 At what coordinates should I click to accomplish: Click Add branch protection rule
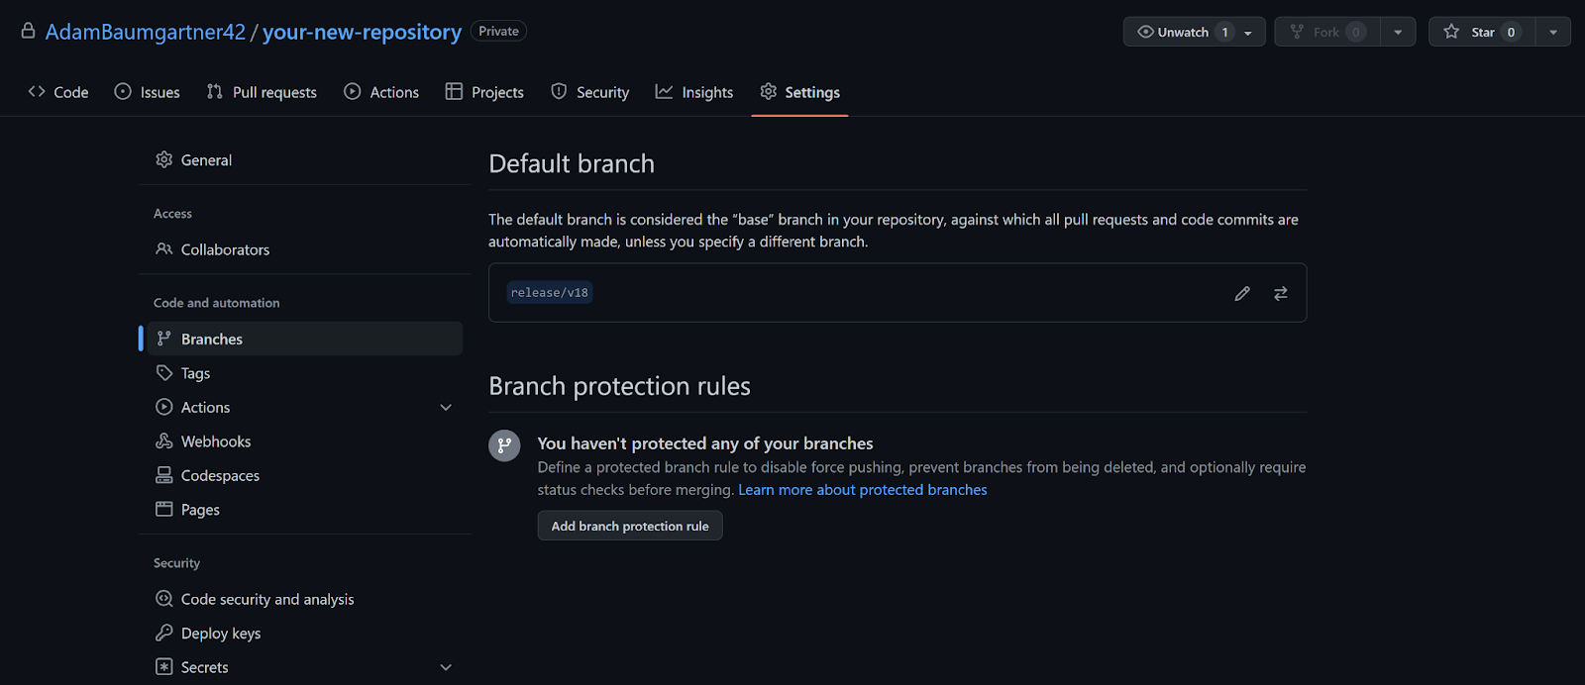point(630,526)
